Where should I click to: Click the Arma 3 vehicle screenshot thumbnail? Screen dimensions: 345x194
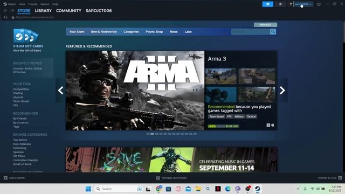(x=257, y=76)
